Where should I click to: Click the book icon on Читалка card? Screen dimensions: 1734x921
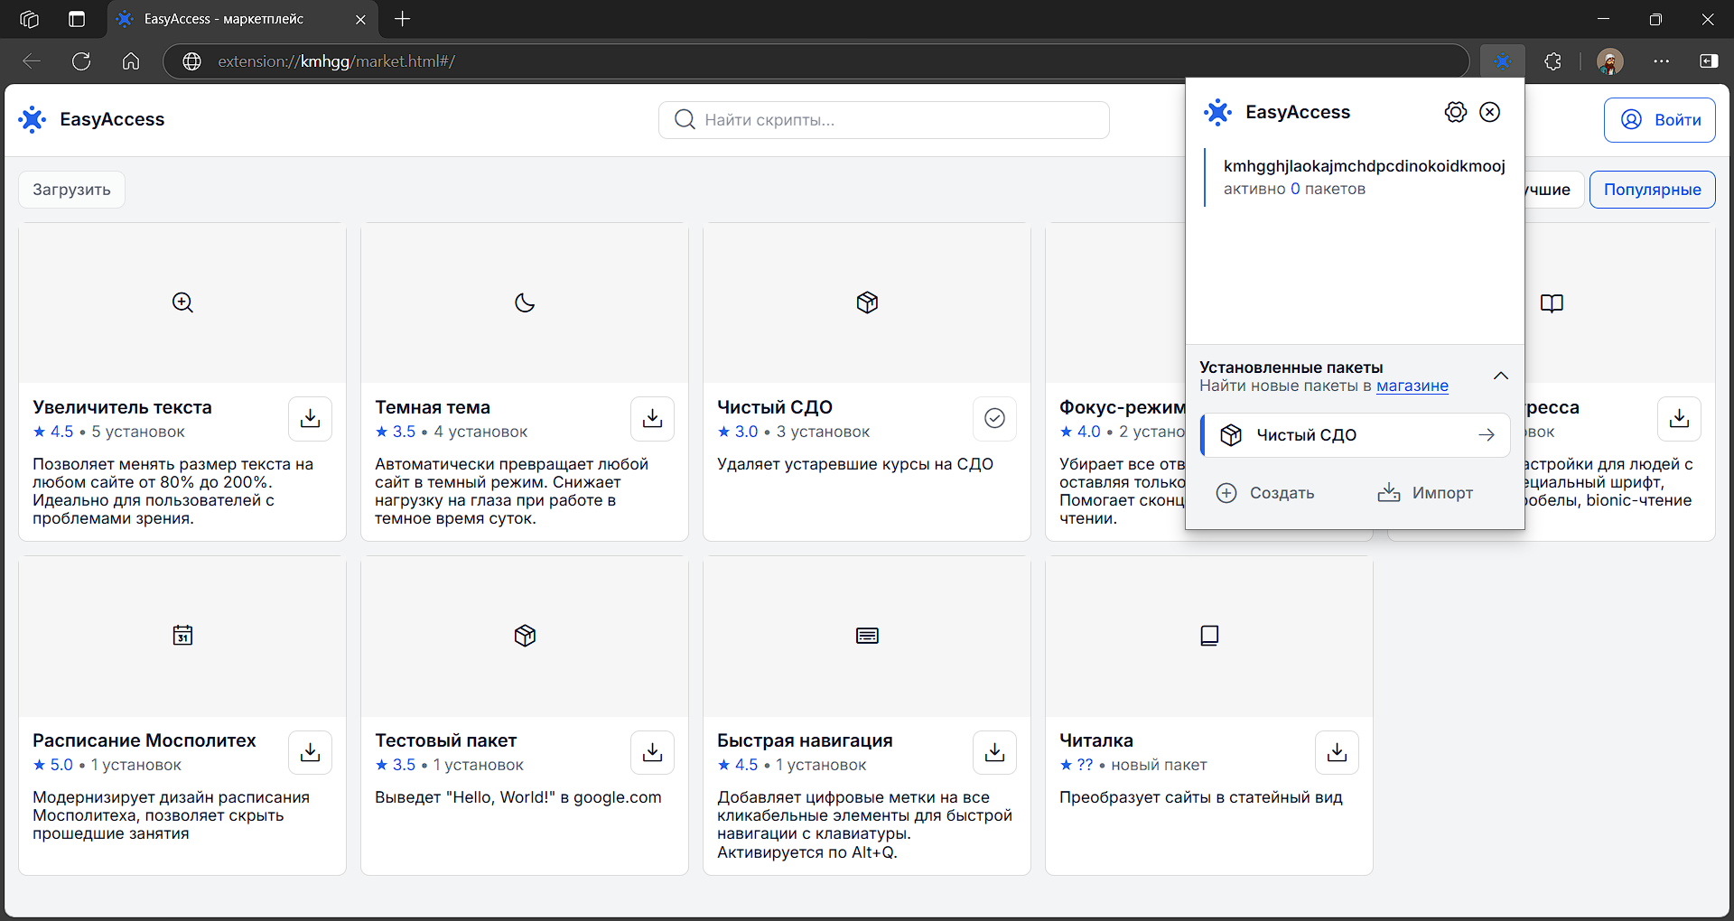(1209, 635)
